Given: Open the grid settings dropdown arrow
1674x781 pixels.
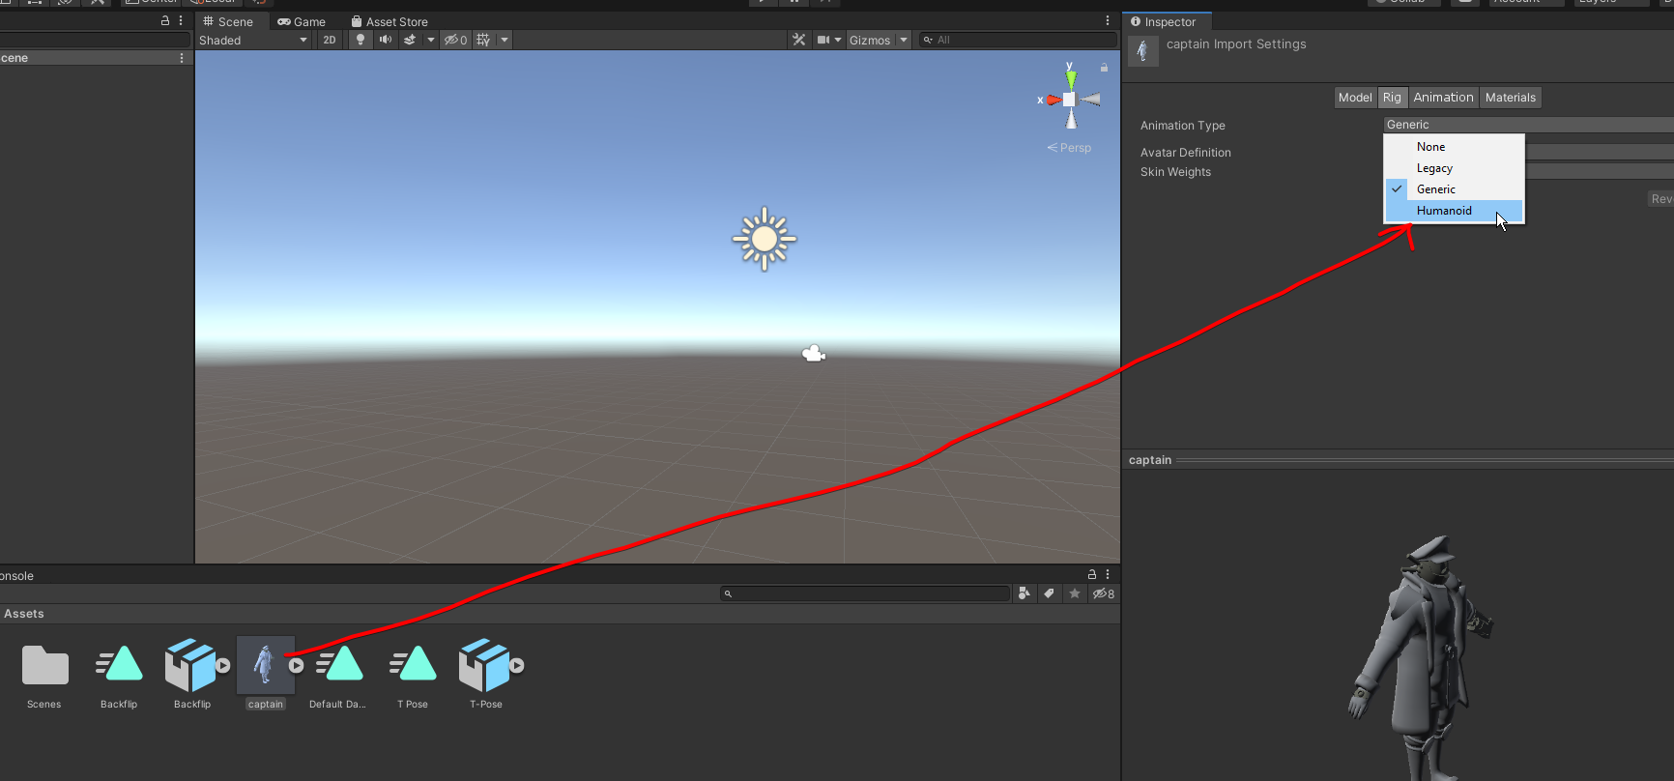Looking at the screenshot, I should pyautogui.click(x=505, y=40).
